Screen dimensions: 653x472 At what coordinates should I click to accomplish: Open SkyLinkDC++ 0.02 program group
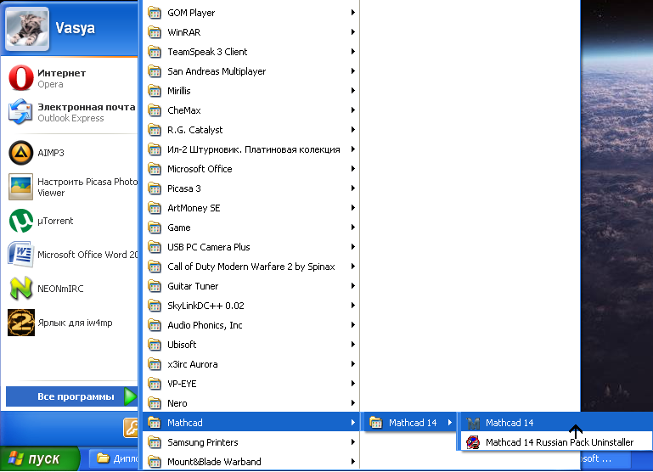(251, 306)
